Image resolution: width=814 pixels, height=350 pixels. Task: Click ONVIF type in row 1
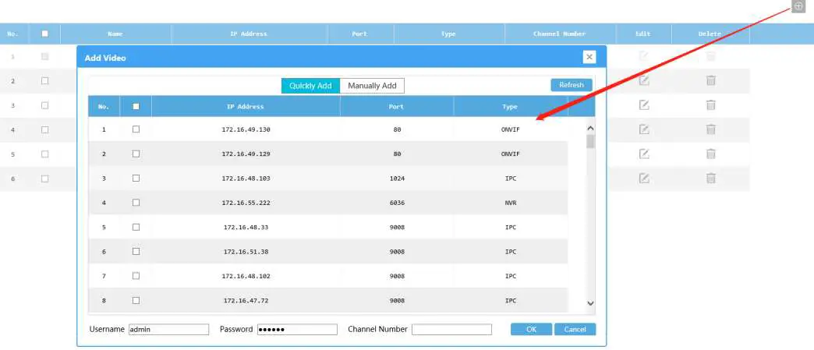click(x=511, y=129)
